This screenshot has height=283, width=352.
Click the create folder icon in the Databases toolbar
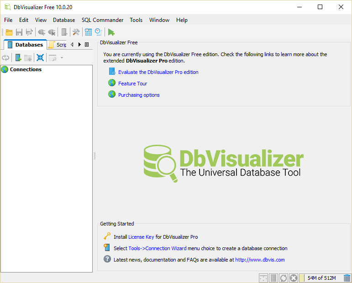[x=28, y=58]
